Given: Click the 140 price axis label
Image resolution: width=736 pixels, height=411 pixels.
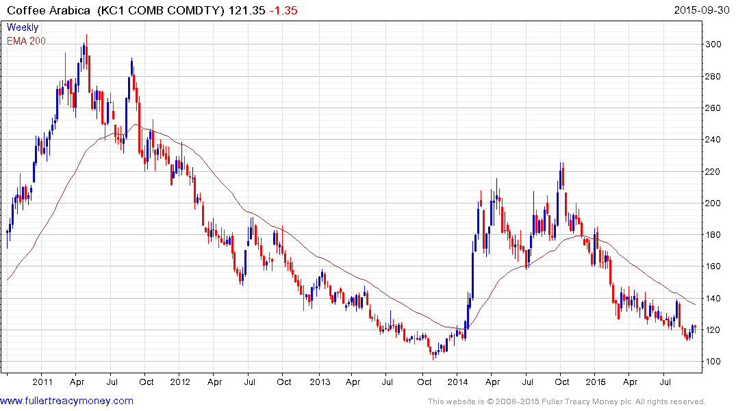Looking at the screenshot, I should coord(713,298).
